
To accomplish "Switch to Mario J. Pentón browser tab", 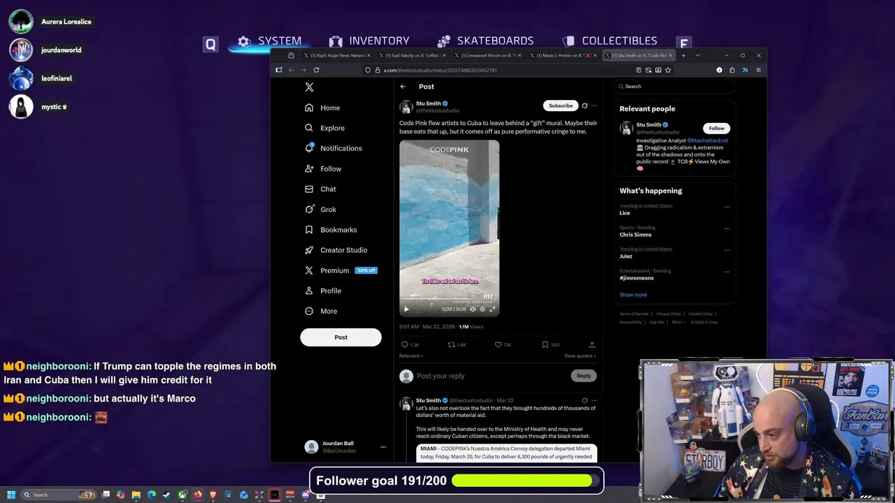I will point(564,55).
